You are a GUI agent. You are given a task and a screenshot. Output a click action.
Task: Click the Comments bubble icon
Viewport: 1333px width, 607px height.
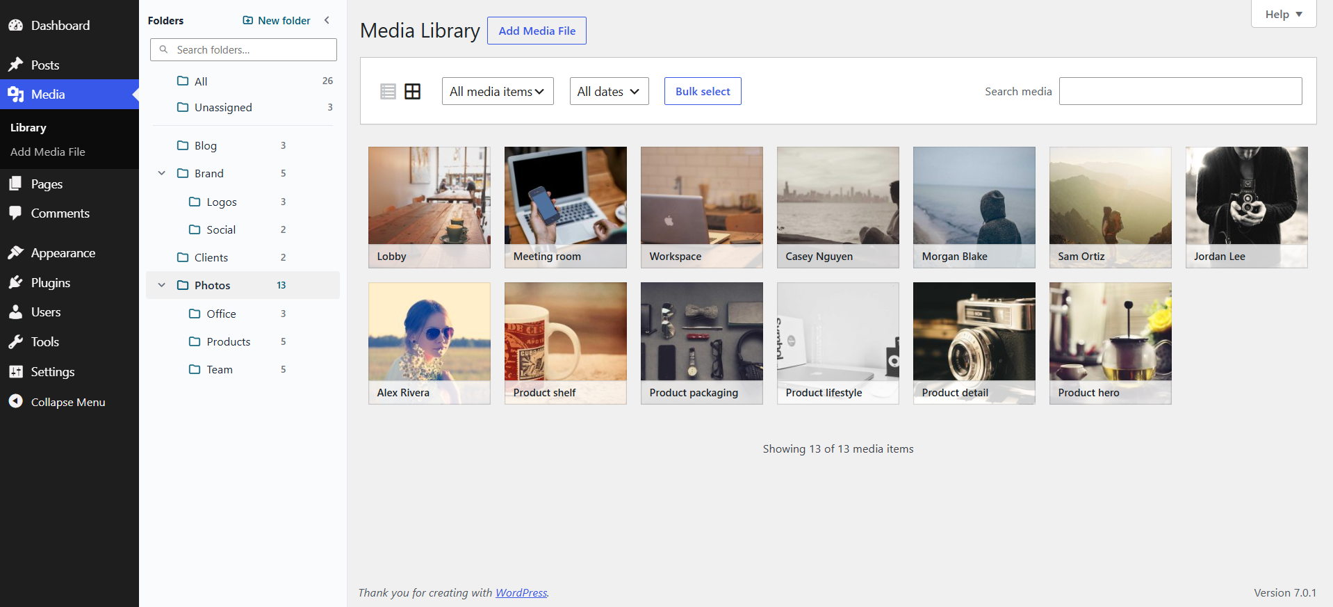coord(15,213)
